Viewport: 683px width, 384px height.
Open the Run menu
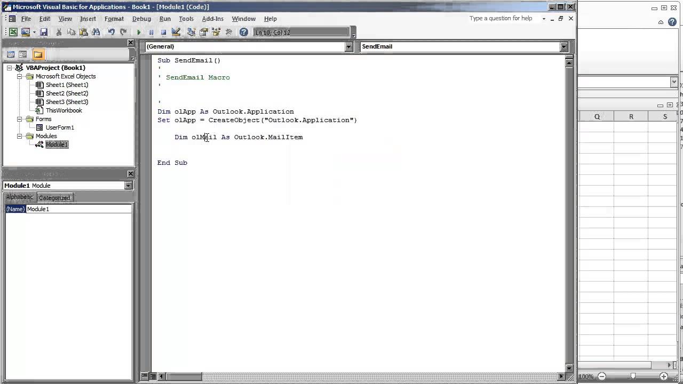coord(165,19)
